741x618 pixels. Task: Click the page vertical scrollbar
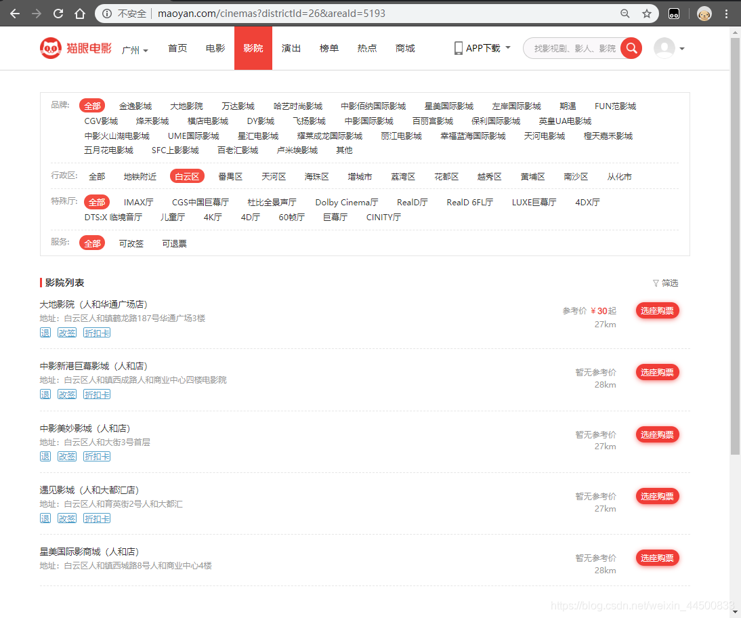[x=735, y=246]
